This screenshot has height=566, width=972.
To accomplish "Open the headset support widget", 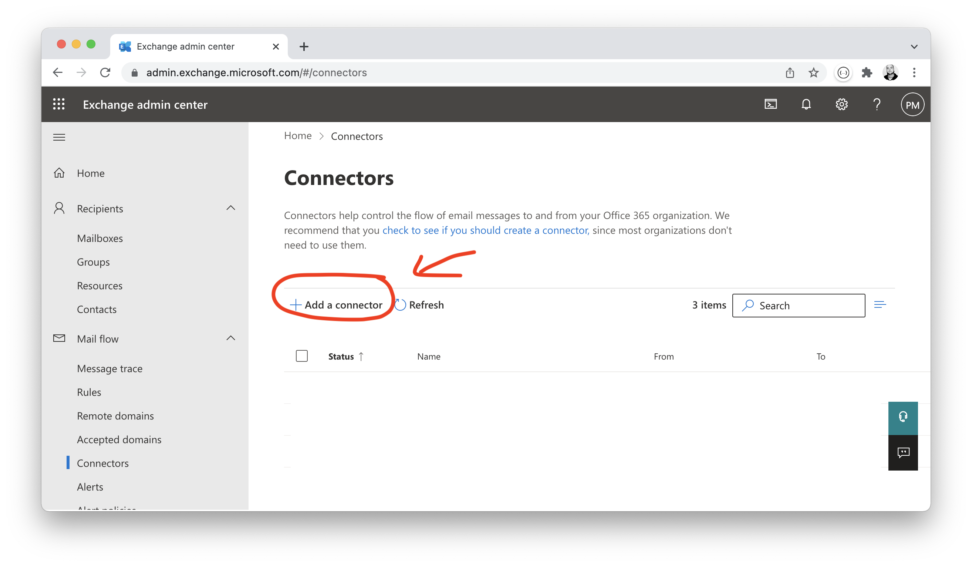I will point(903,418).
